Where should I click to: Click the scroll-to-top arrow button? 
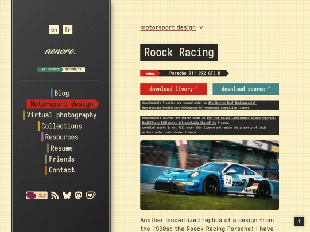point(299,221)
